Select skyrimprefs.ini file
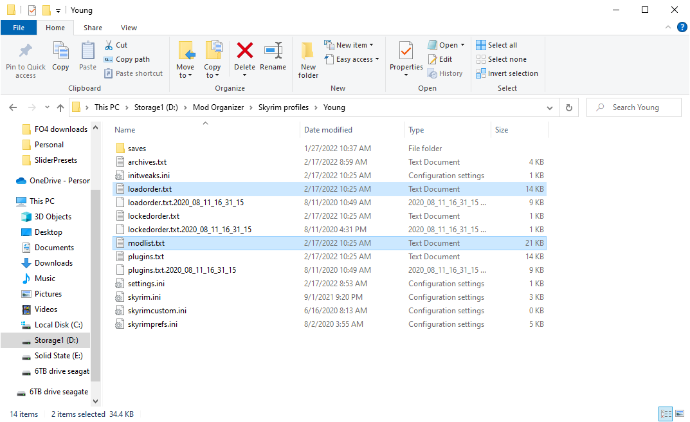The width and height of the screenshot is (690, 422). (x=152, y=324)
